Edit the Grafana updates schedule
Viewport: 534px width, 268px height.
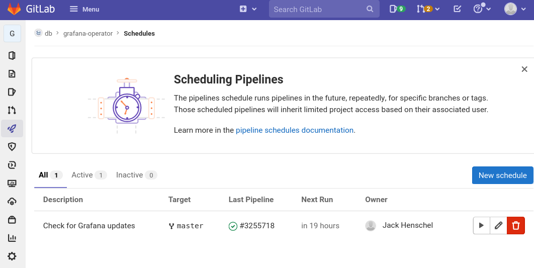click(x=499, y=225)
